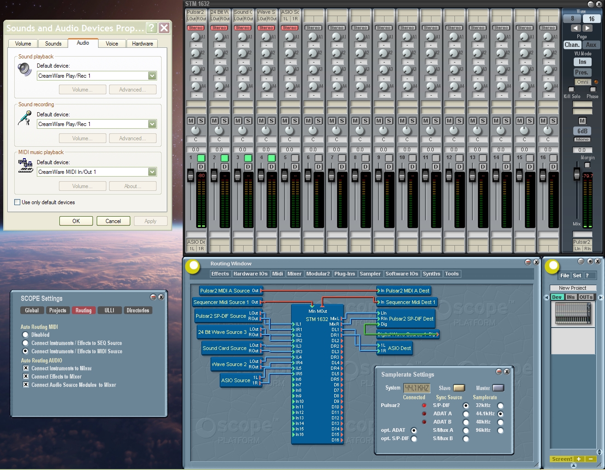Switch the mixer page to Aux
The height and width of the screenshot is (470, 605).
pos(591,45)
